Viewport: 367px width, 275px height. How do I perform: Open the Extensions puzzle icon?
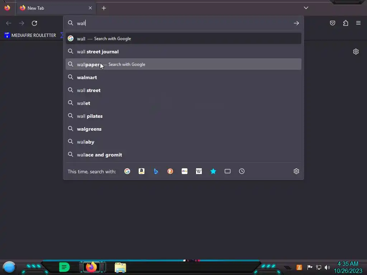[x=345, y=23]
